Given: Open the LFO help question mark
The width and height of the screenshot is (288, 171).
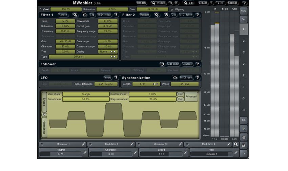Looking at the screenshot, I should [116, 78].
